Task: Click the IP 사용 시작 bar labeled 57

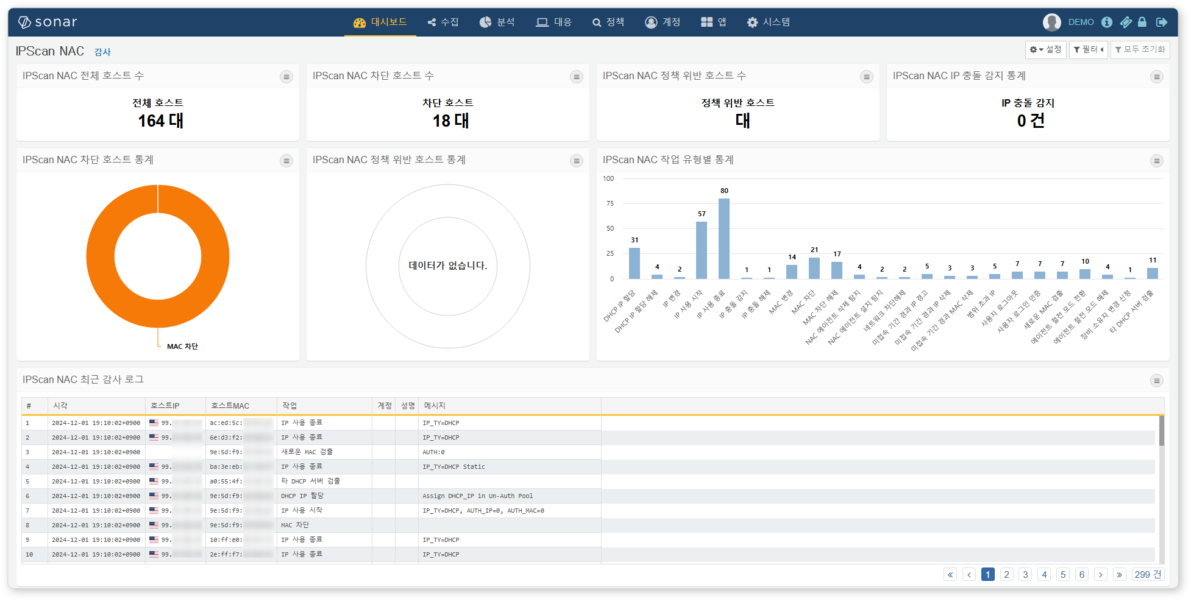Action: (x=702, y=250)
